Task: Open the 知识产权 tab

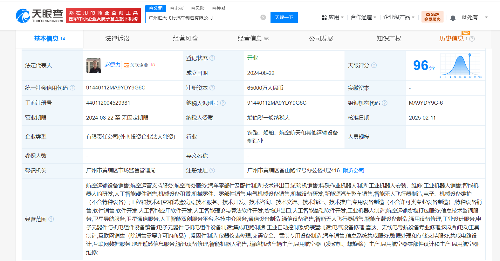Action: pyautogui.click(x=389, y=39)
